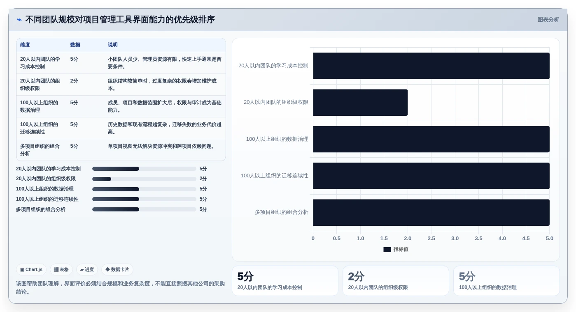576x312 pixels.
Task: Click chart bar for 100人以上组织的迁移连续性
Action: pyautogui.click(x=431, y=176)
